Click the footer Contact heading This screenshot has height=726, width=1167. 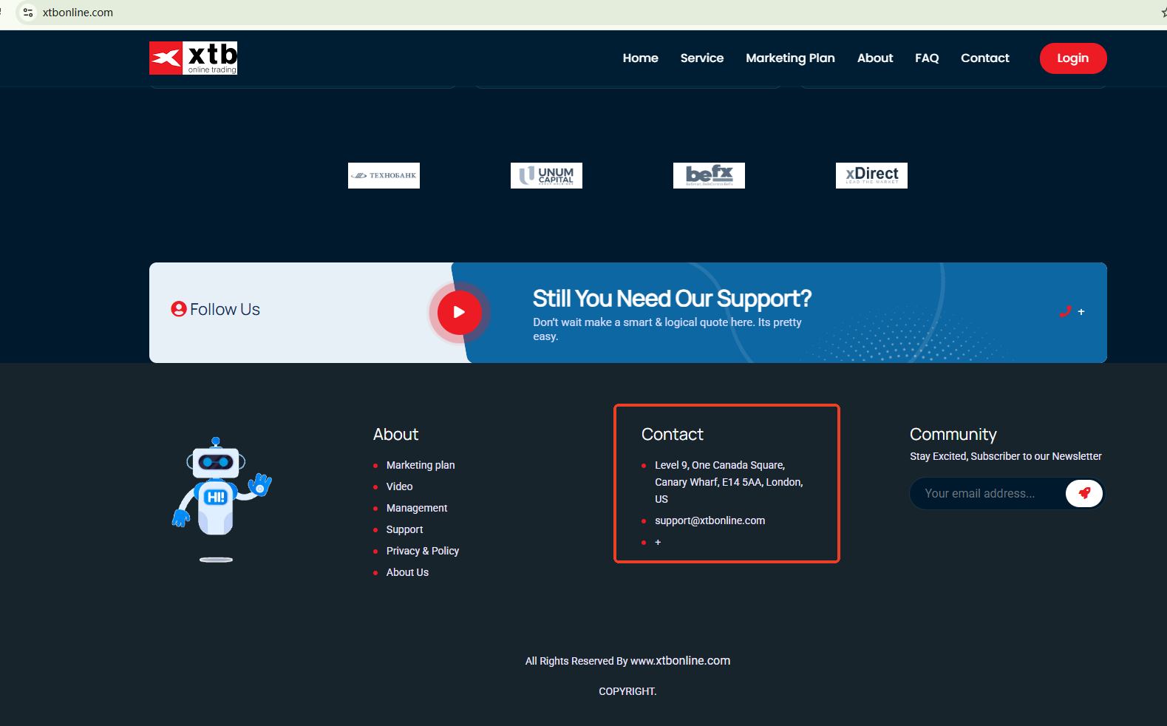click(672, 434)
